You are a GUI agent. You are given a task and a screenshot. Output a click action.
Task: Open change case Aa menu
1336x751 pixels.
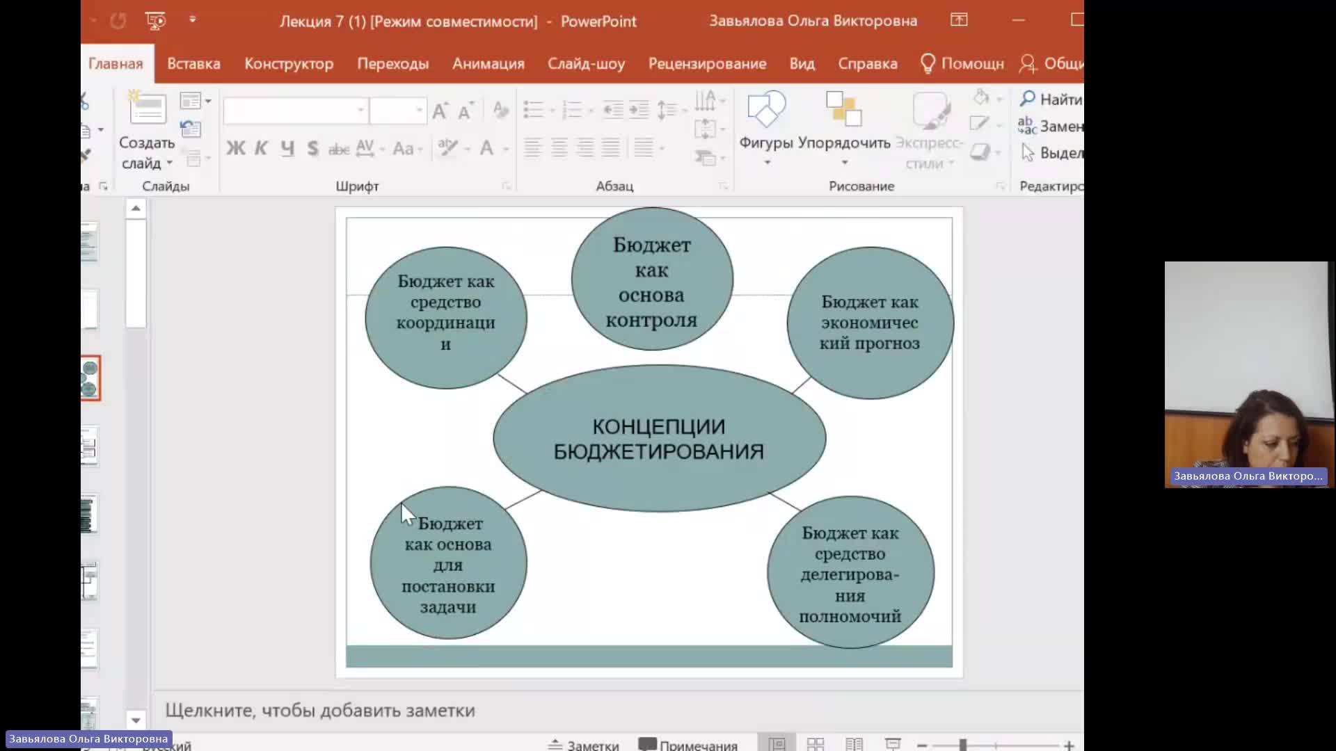coord(407,148)
